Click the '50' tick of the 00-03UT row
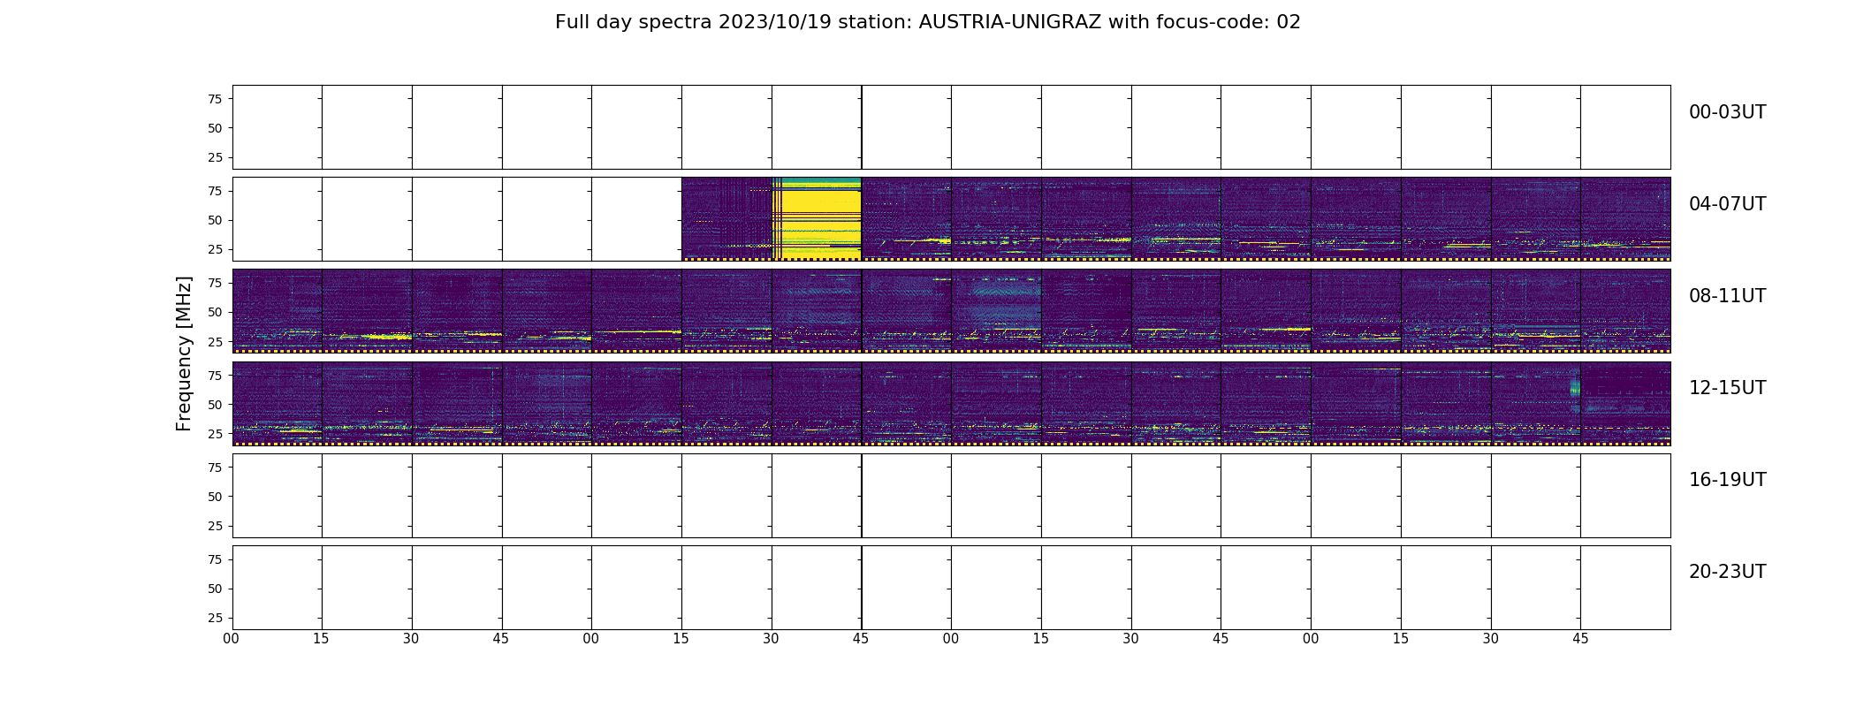 [215, 128]
